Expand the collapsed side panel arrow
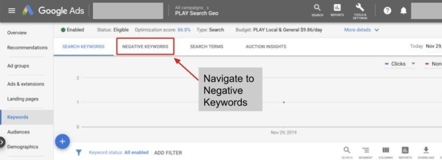The height and width of the screenshot is (160, 442). 2,143
